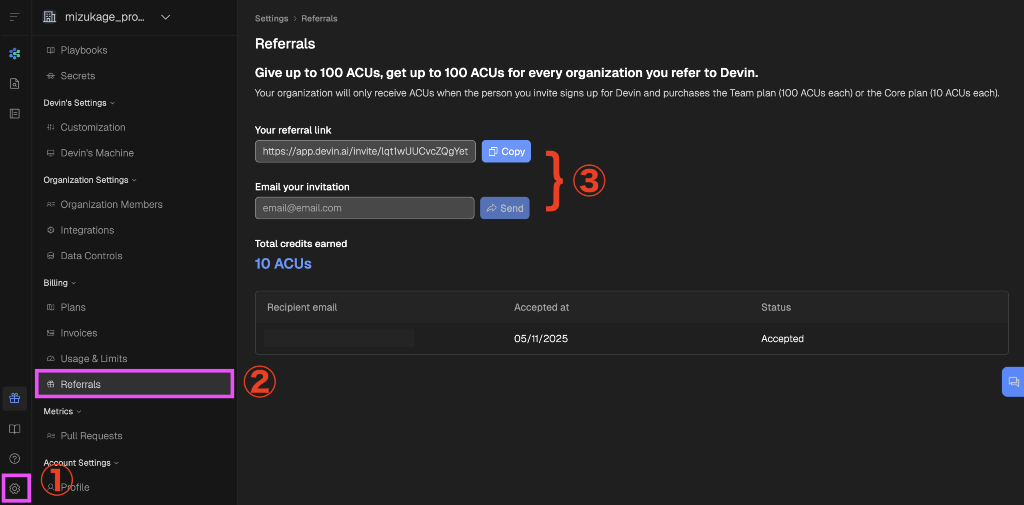Click the gift referrals icon in rail
Viewport: 1024px width, 505px height.
coord(14,398)
